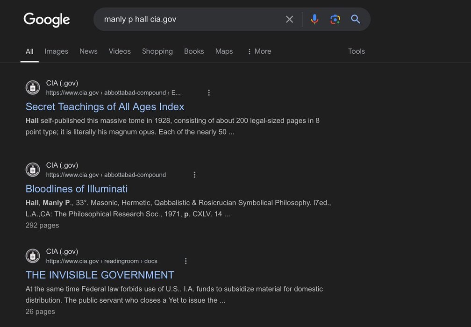
Task: Click CIA favicon beside Invisible Government result
Action: (33, 256)
